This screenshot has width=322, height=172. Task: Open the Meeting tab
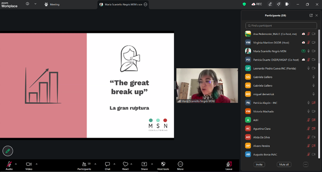(52, 4)
